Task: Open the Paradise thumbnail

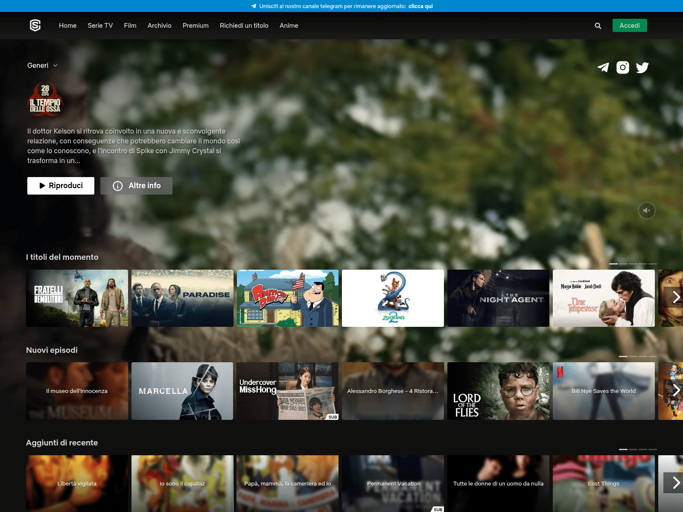Action: pyautogui.click(x=182, y=298)
